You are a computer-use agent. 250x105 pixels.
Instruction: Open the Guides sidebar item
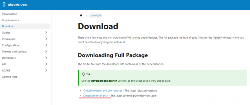[x=6, y=33]
